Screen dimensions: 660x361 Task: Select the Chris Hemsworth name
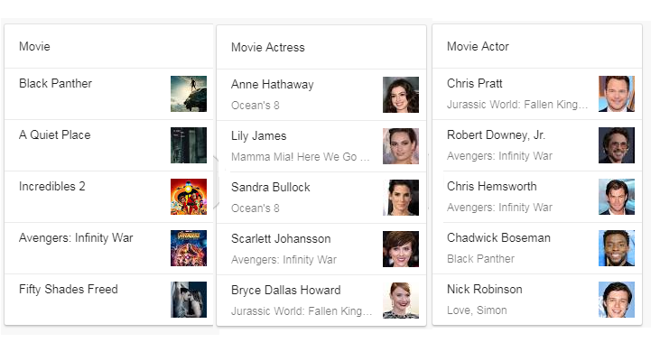click(x=492, y=186)
